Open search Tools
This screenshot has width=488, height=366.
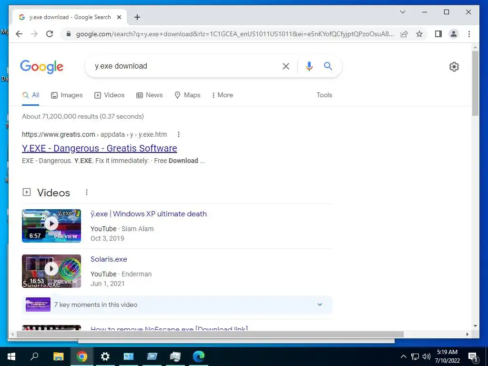tap(324, 95)
